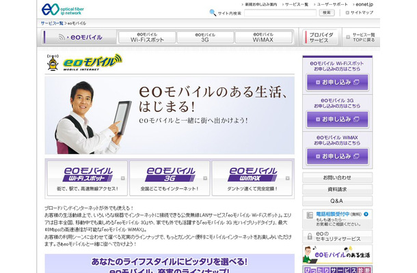Click the Q&A button
417x273 pixels.
(337, 201)
